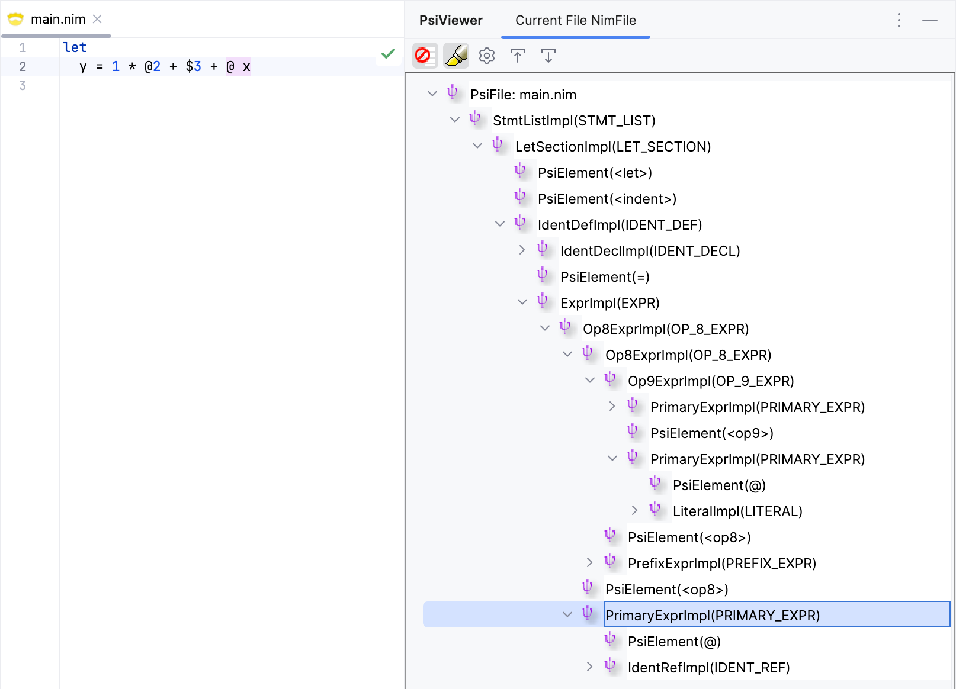Click highlighted '@ x' in the editor
The width and height of the screenshot is (956, 689).
pyautogui.click(x=238, y=66)
